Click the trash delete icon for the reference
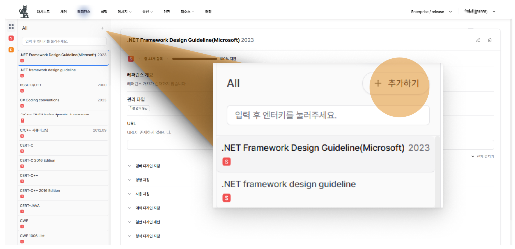 click(490, 40)
